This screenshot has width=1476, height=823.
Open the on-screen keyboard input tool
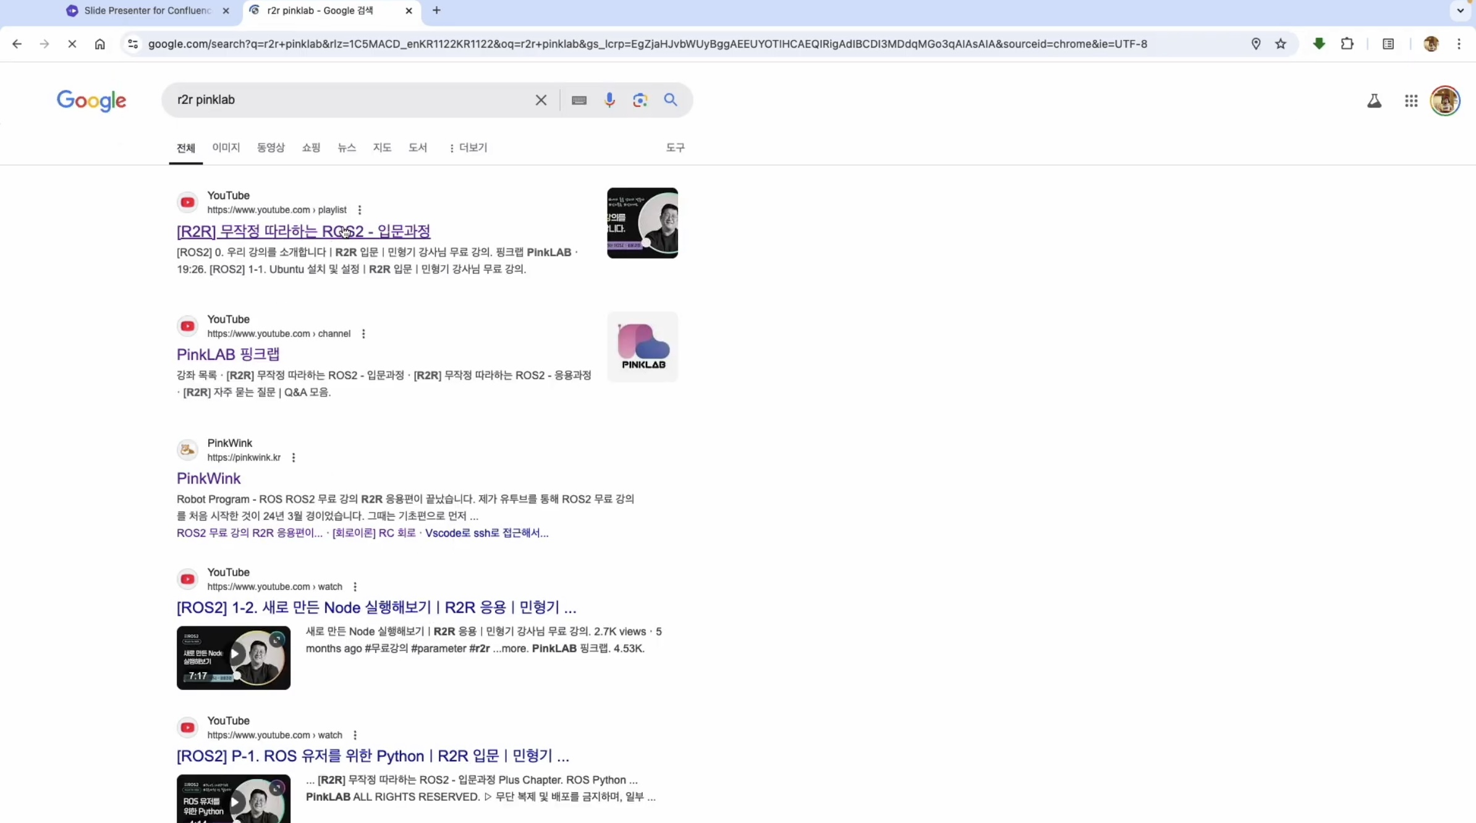pos(579,100)
